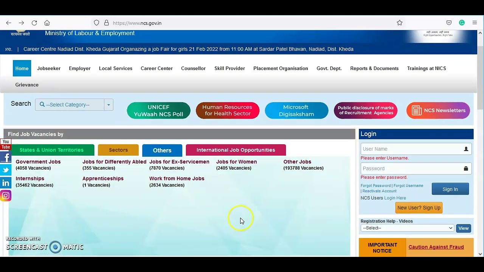
Task: Expand the Registration Help Videos select box
Action: coord(407,228)
